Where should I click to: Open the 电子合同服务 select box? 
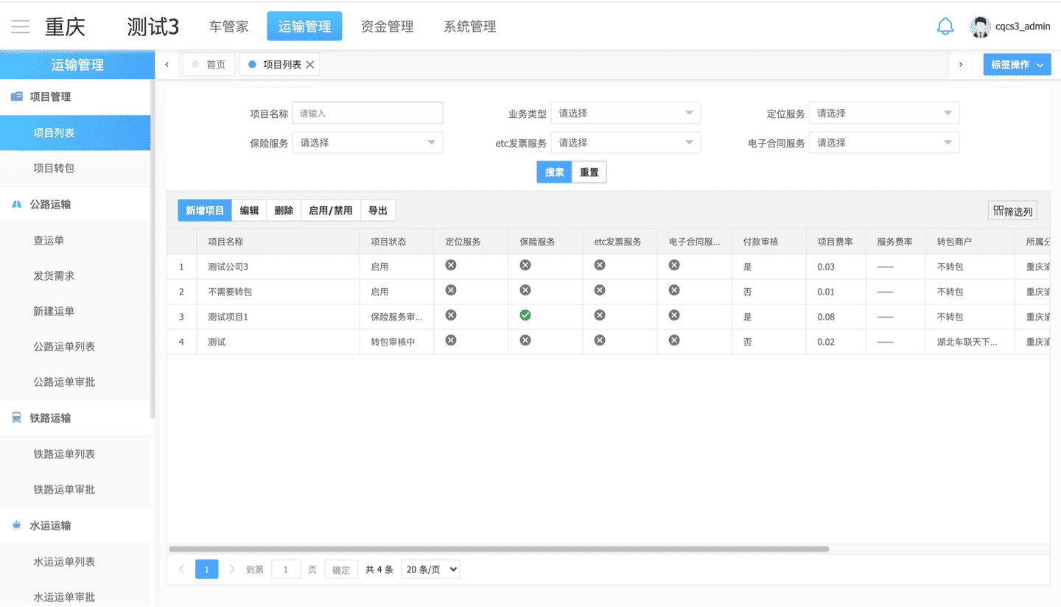pyautogui.click(x=883, y=143)
